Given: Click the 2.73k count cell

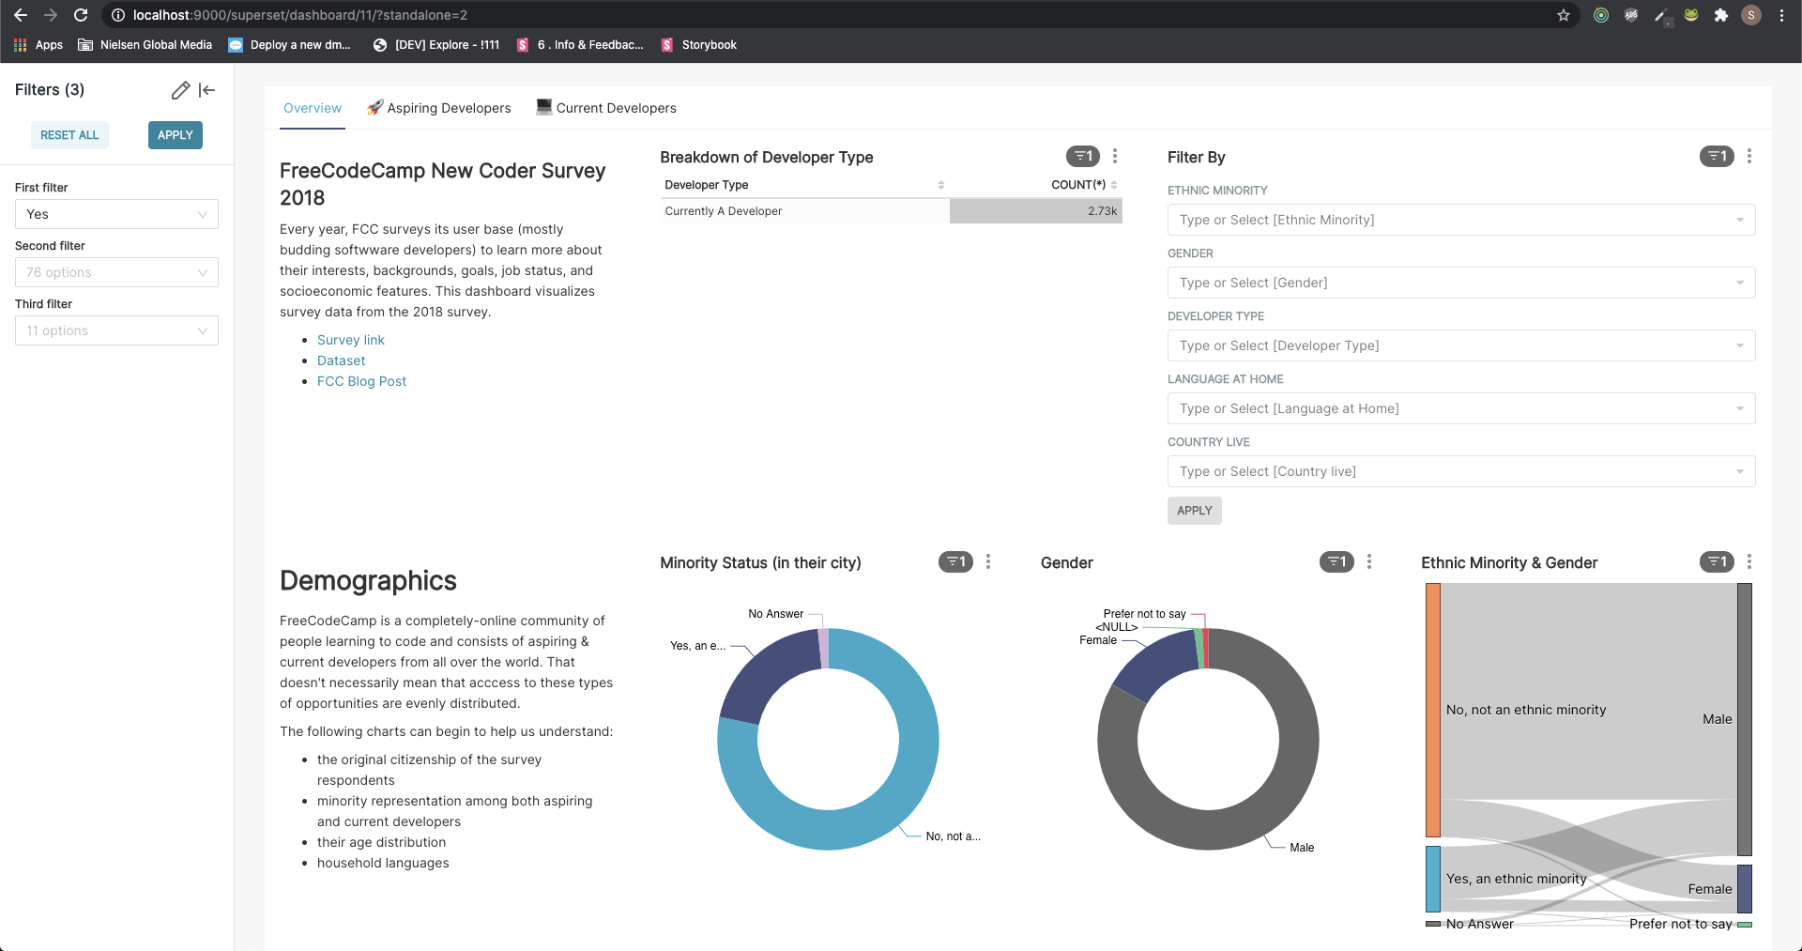Looking at the screenshot, I should click(1036, 211).
